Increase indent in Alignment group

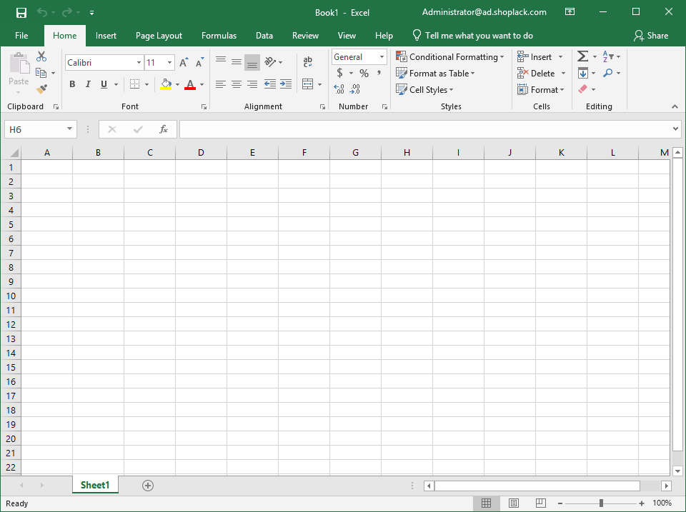point(286,84)
